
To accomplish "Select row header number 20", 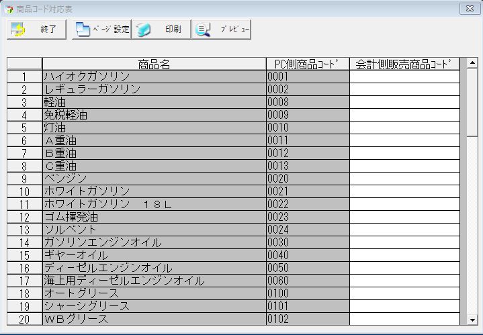I will click(24, 319).
